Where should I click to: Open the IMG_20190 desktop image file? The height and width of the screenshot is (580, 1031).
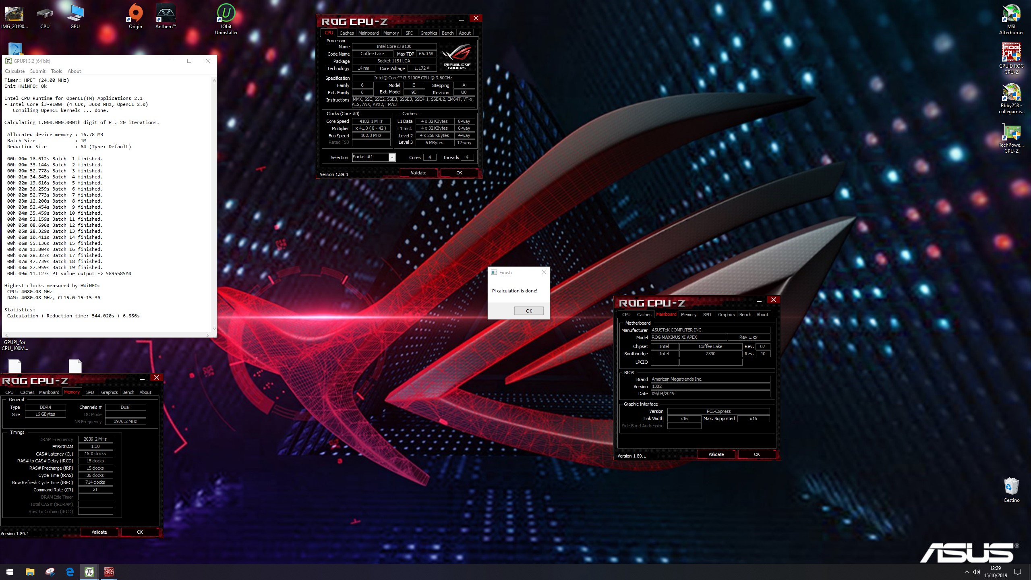coord(14,17)
